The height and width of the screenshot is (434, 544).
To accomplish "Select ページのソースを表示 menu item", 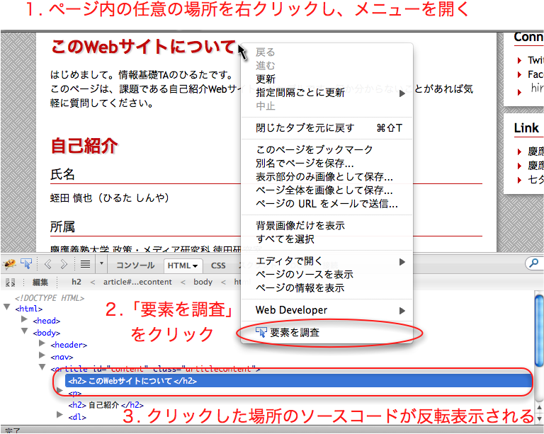I will (304, 275).
